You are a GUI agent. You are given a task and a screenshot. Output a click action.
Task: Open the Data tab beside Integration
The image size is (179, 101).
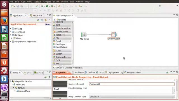point(28,73)
